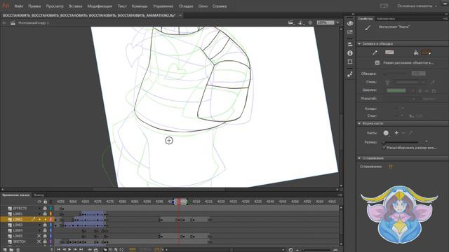Toggle the all-layers visibility eye header

tap(39, 202)
